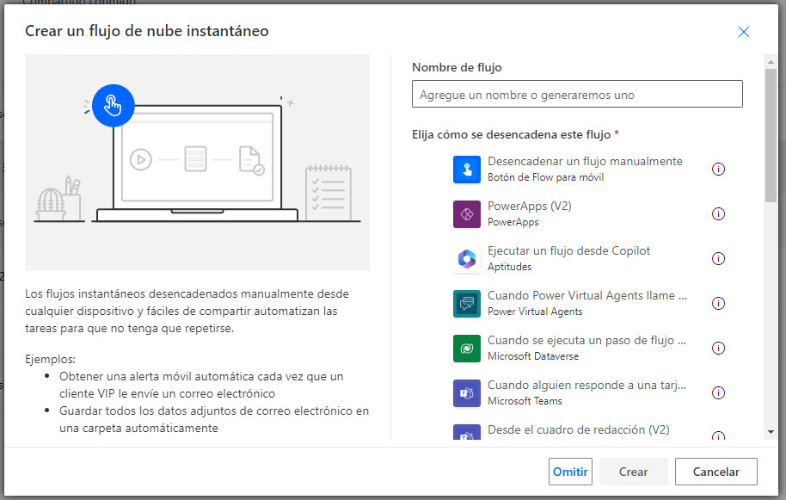
Task: Select 'PowerApps (V2)' trigger label
Action: (530, 207)
